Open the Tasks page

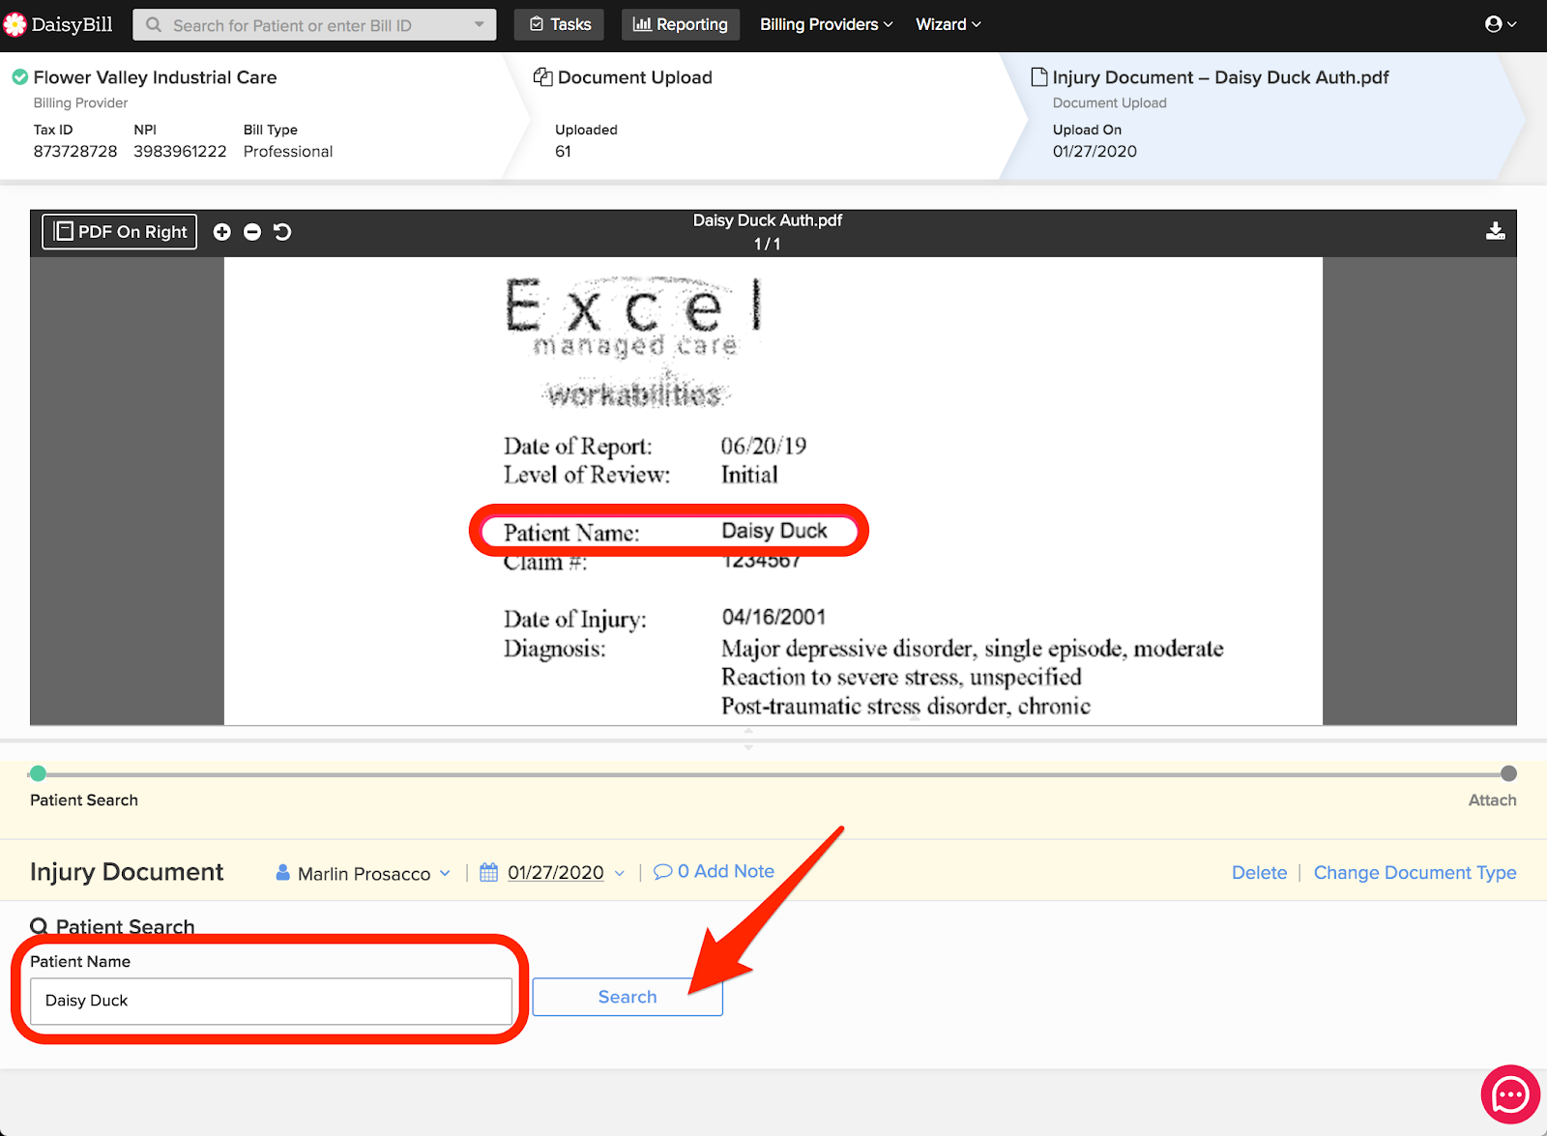[x=560, y=24]
